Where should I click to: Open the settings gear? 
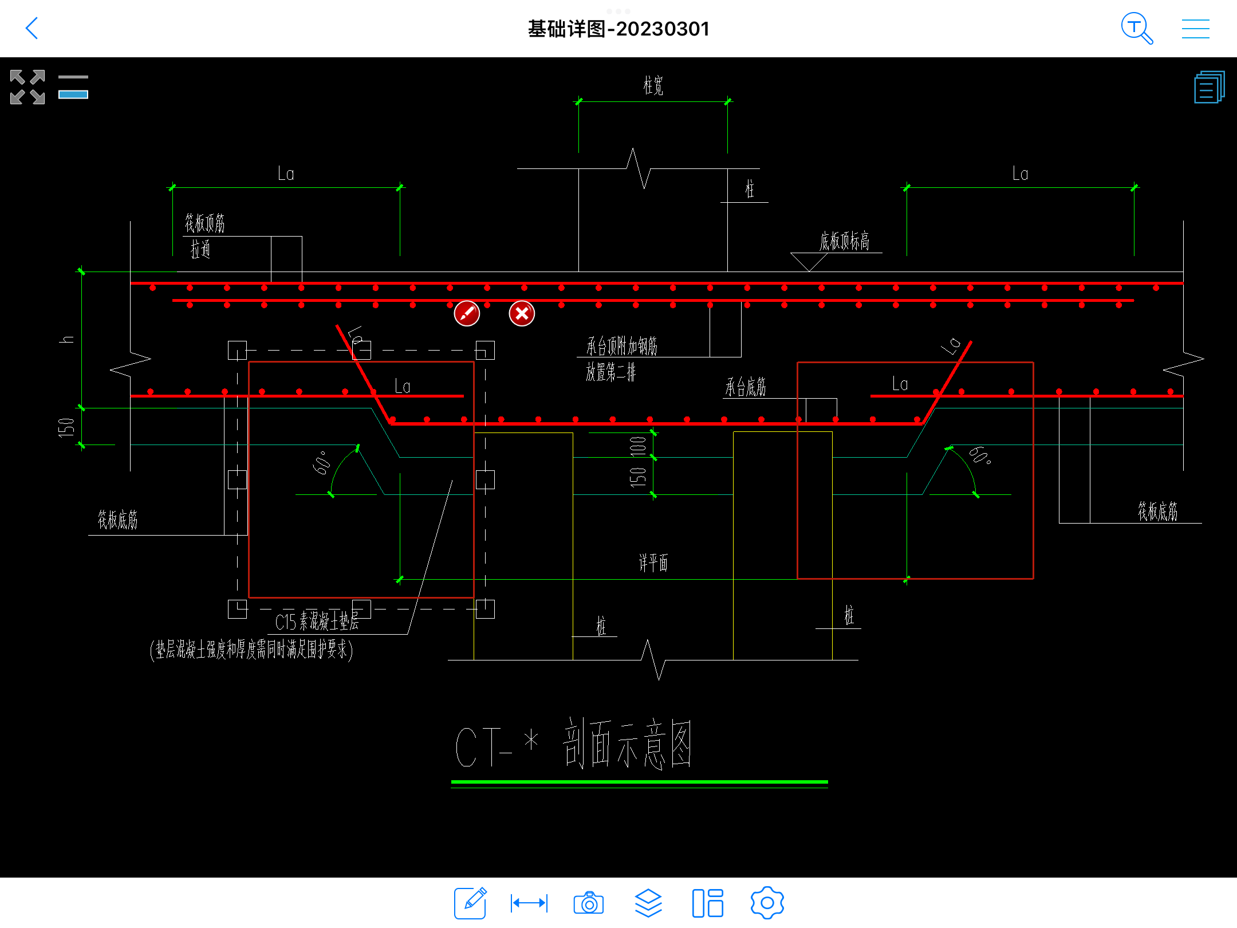[x=767, y=903]
